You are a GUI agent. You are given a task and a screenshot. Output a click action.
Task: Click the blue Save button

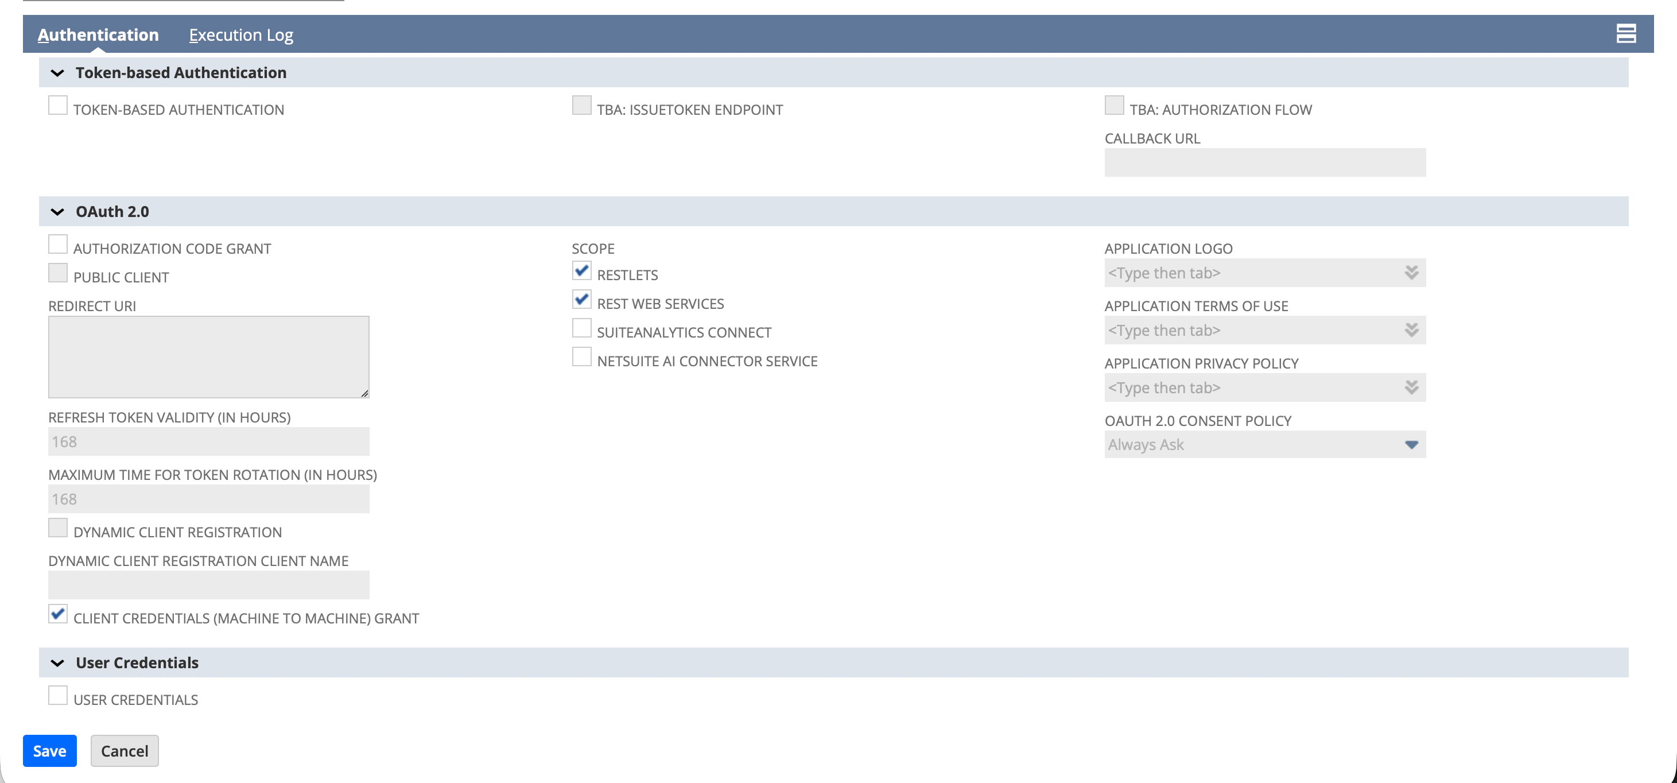[x=49, y=751]
